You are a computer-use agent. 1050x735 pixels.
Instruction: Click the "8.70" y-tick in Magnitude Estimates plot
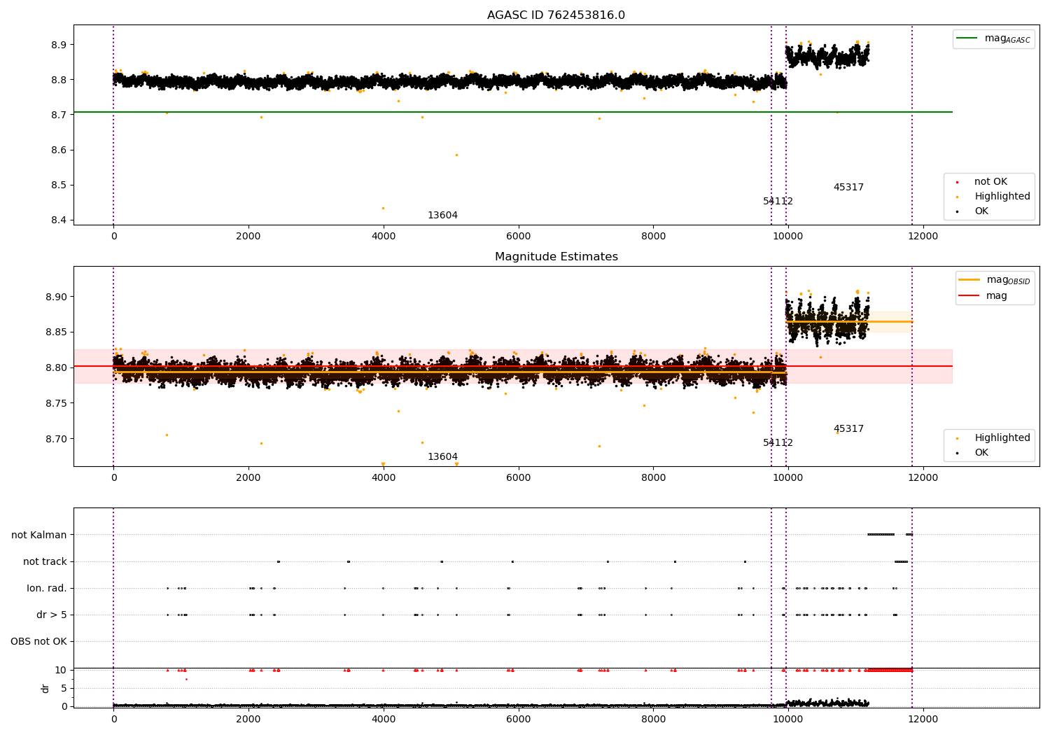(x=57, y=440)
